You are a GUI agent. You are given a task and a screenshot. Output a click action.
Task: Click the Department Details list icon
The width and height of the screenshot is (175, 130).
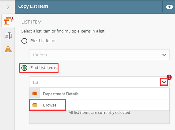click(35, 94)
